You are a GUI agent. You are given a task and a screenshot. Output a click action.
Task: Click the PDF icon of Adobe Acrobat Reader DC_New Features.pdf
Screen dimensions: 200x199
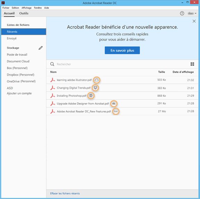tap(52, 111)
